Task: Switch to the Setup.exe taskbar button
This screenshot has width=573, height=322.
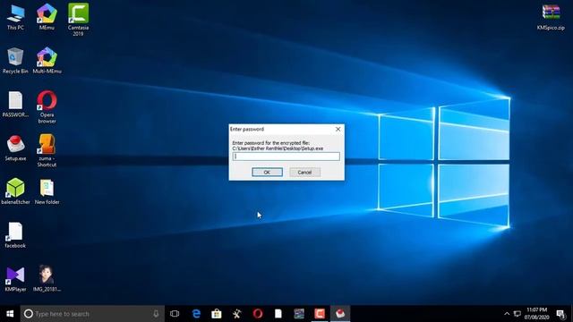Action: pos(340,314)
